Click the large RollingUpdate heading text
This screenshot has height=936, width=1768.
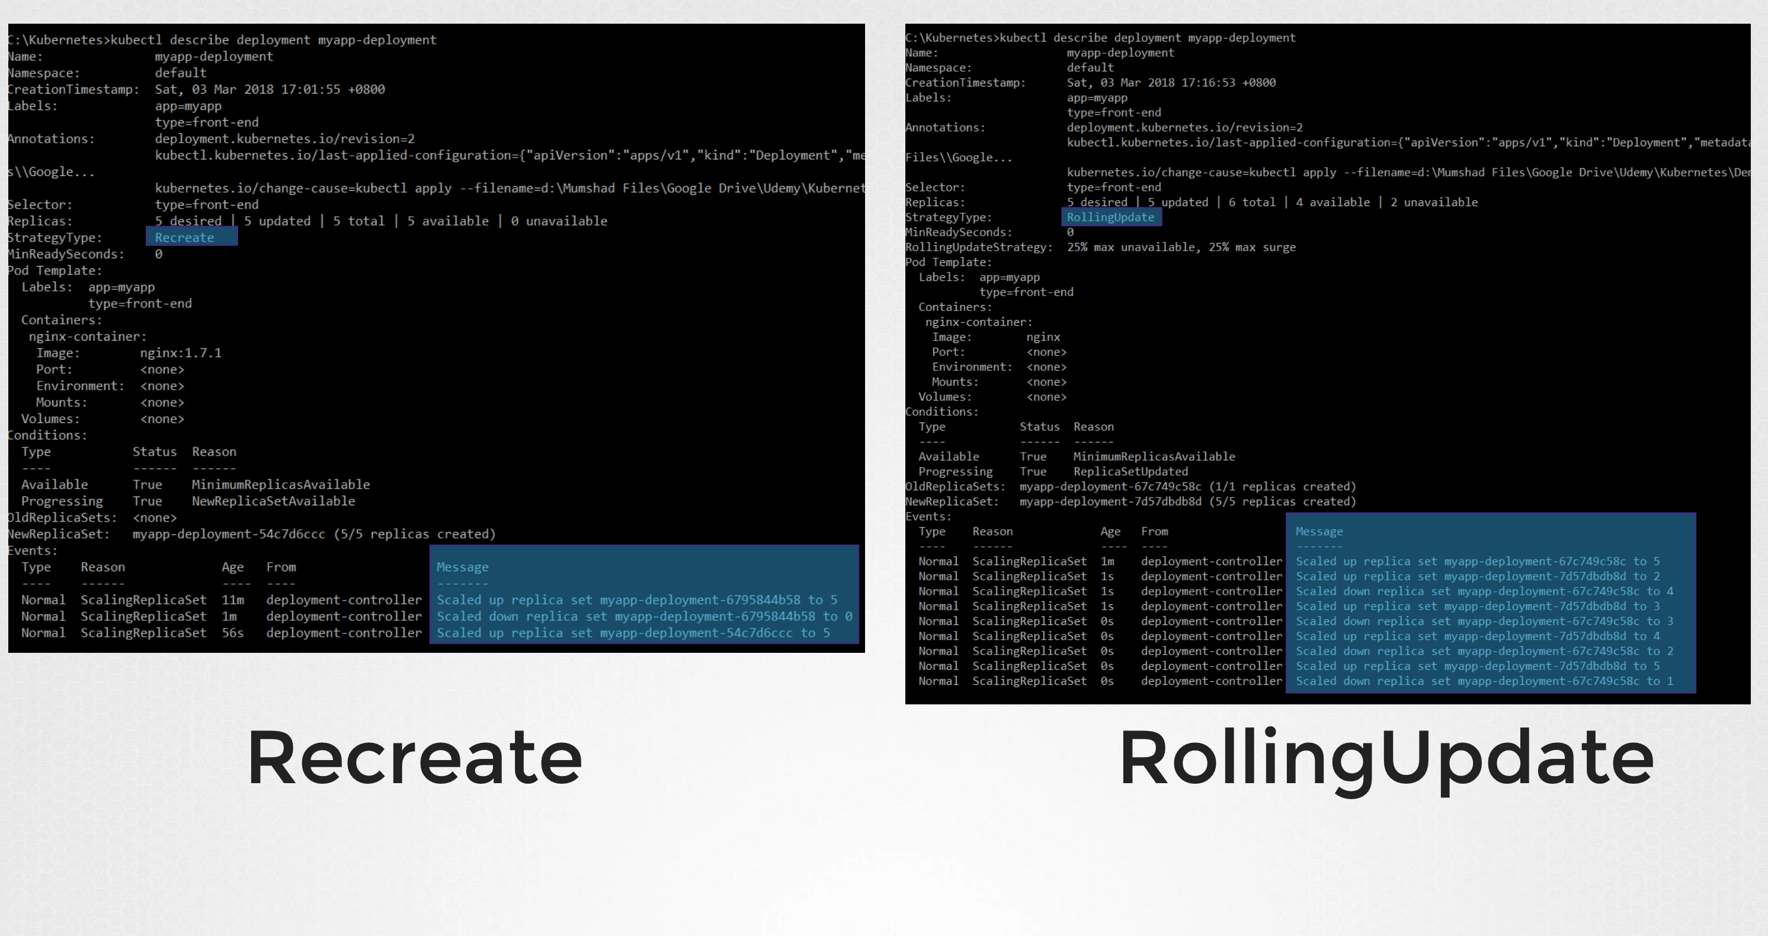coord(1385,758)
